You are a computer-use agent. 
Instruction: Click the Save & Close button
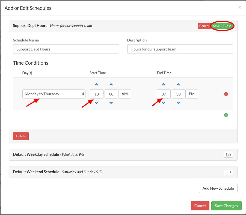[222, 26]
